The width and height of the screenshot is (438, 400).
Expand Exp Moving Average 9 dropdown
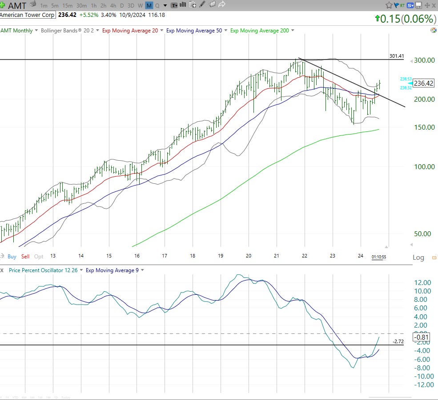(x=142, y=270)
